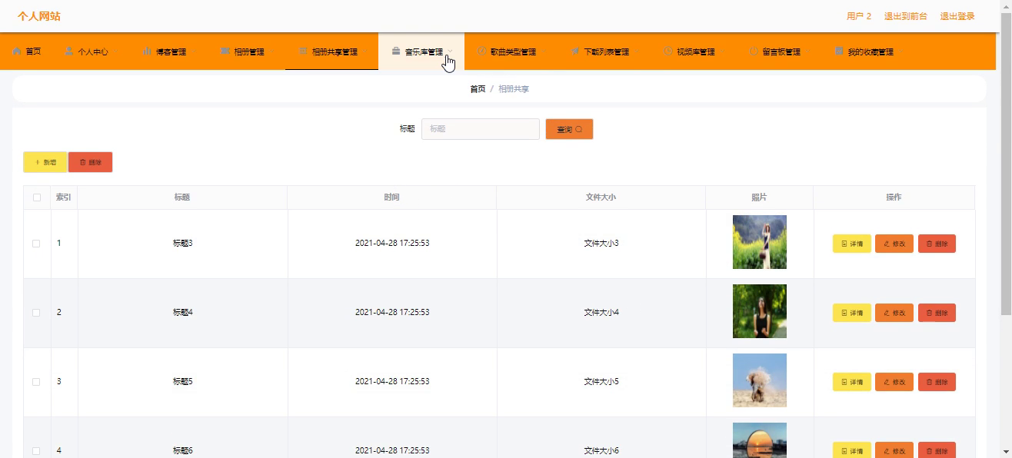Click 删除 for row 标题4
The height and width of the screenshot is (458, 1012).
[x=937, y=313]
